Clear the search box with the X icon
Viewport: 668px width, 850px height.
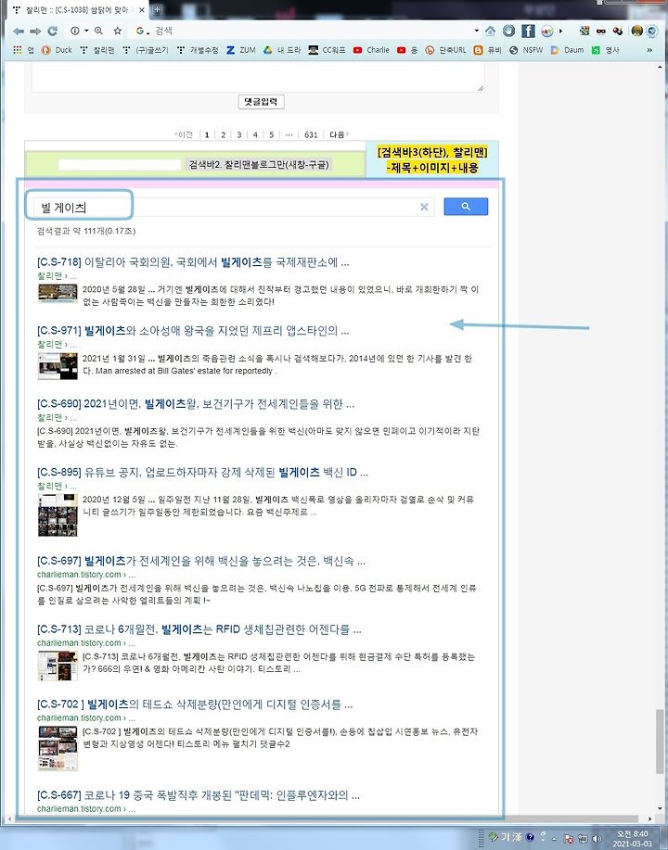click(424, 207)
